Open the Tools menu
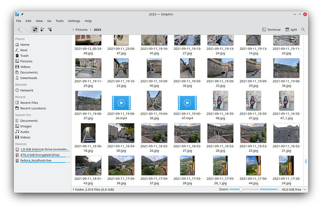The image size is (322, 209). point(60,21)
